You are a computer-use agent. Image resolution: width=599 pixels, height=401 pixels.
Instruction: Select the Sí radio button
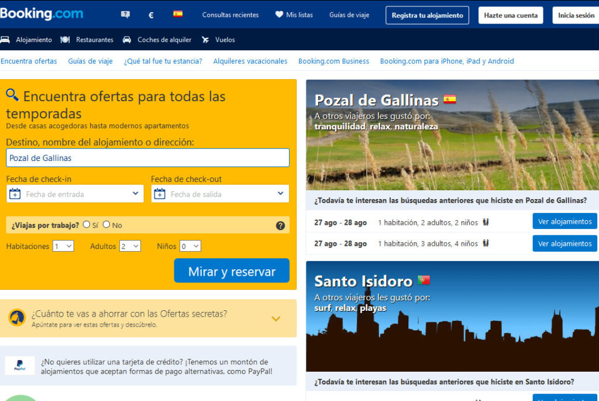pyautogui.click(x=87, y=224)
